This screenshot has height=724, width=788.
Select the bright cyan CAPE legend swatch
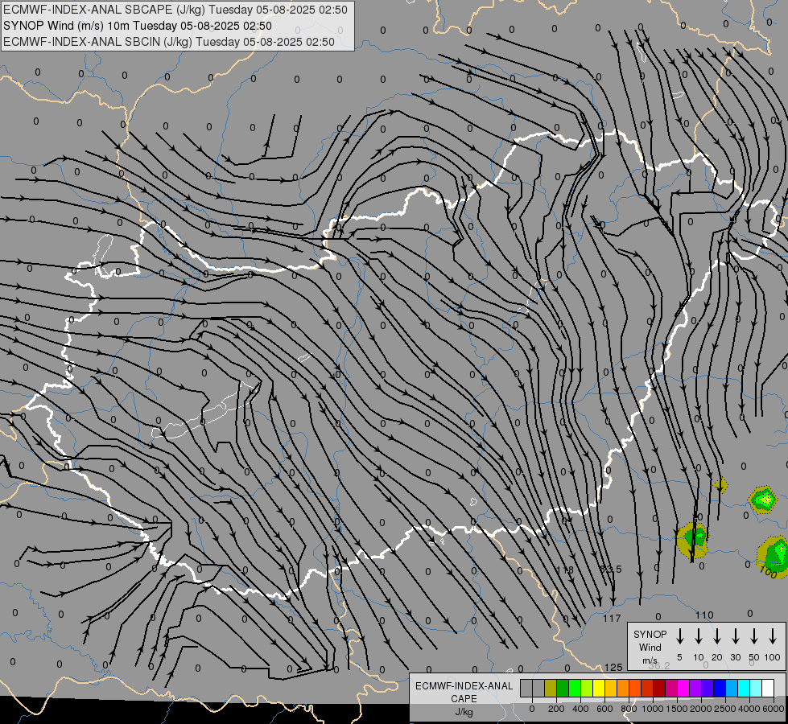click(x=745, y=688)
